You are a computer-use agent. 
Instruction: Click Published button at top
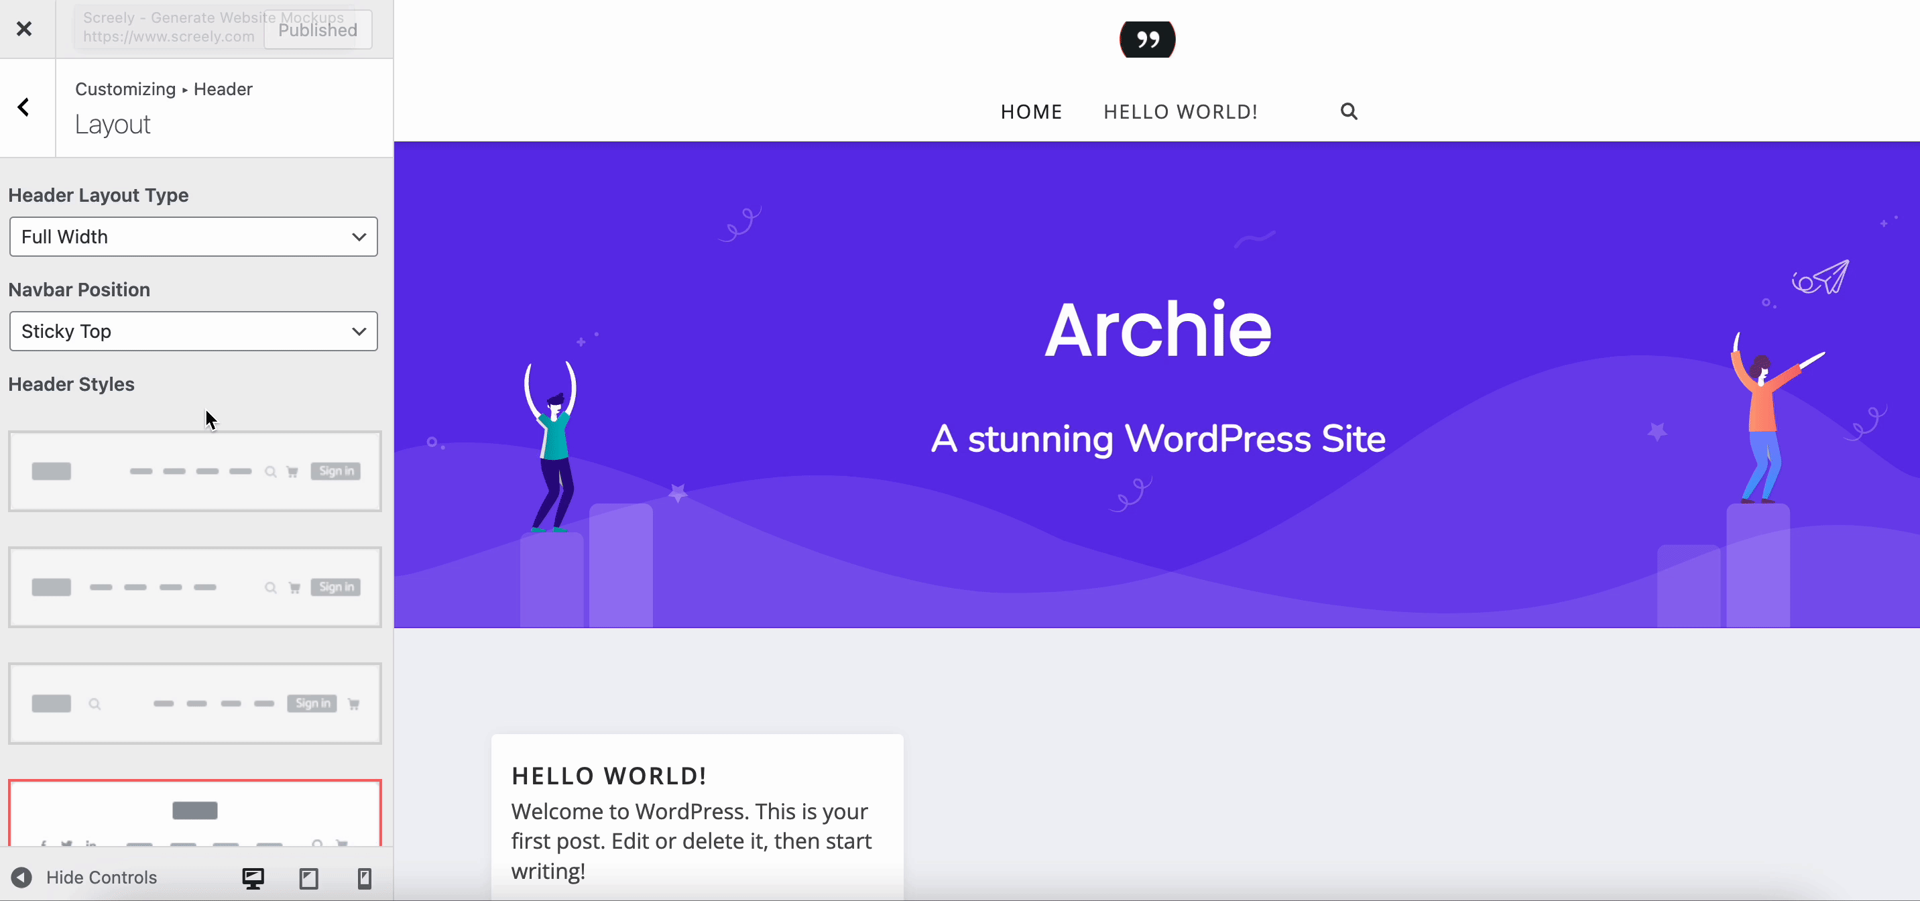tap(316, 31)
